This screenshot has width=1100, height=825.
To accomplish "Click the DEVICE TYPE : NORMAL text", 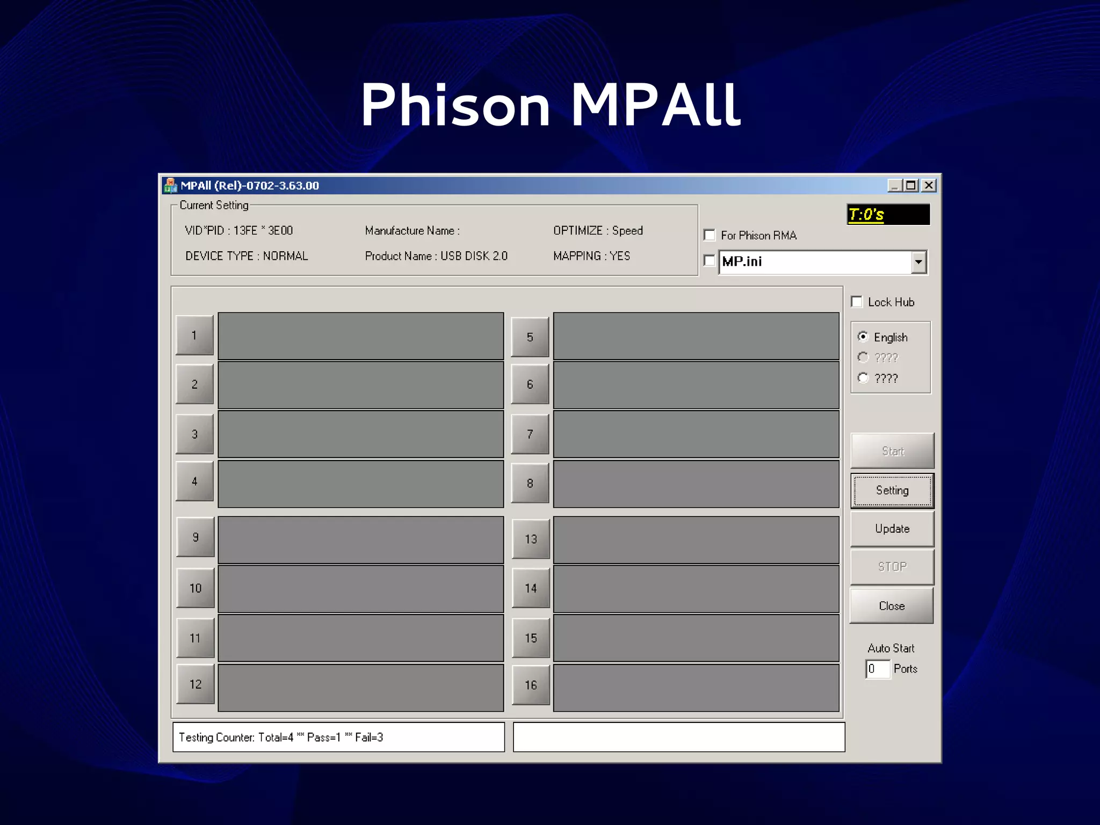I will coord(247,256).
